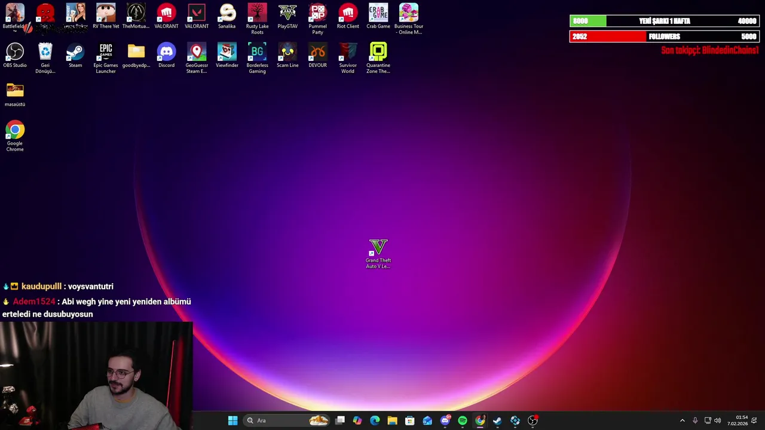
Task: Launch RV There Yet shortcut
Action: (106, 17)
